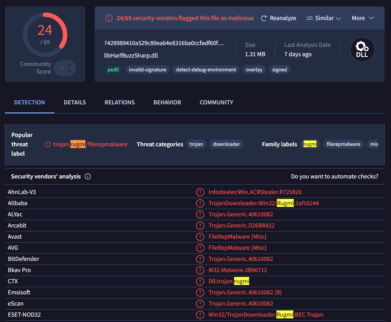The width and height of the screenshot is (391, 322).
Task: Click the alert icon in Arcabit row
Action: coord(200,226)
